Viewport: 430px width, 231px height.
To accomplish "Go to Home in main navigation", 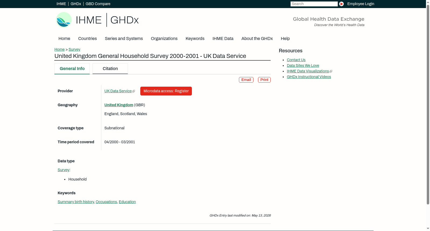I will tap(64, 39).
